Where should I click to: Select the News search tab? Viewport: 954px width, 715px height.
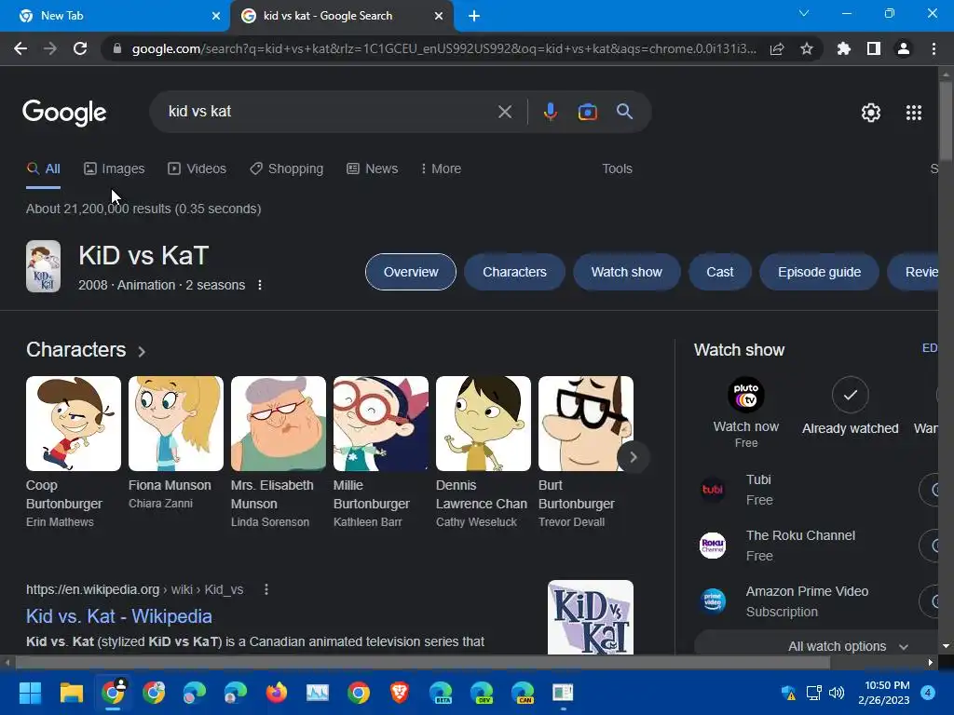click(372, 169)
